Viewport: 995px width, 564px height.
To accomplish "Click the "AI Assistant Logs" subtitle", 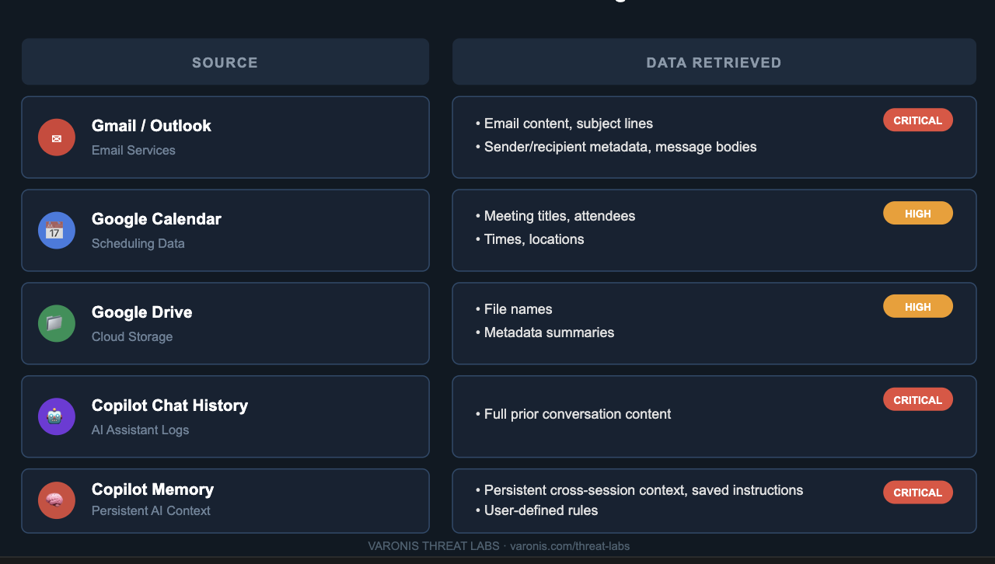I will (141, 430).
